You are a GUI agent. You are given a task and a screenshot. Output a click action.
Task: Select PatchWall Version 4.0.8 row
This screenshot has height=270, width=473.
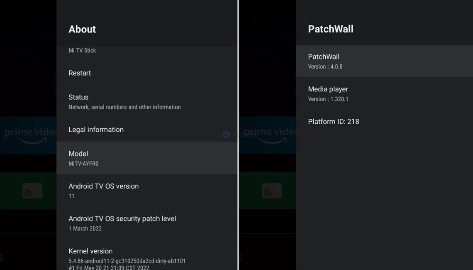[x=384, y=61]
